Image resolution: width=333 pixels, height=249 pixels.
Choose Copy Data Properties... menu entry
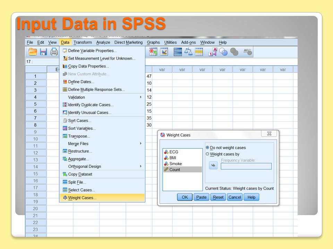pos(102,66)
